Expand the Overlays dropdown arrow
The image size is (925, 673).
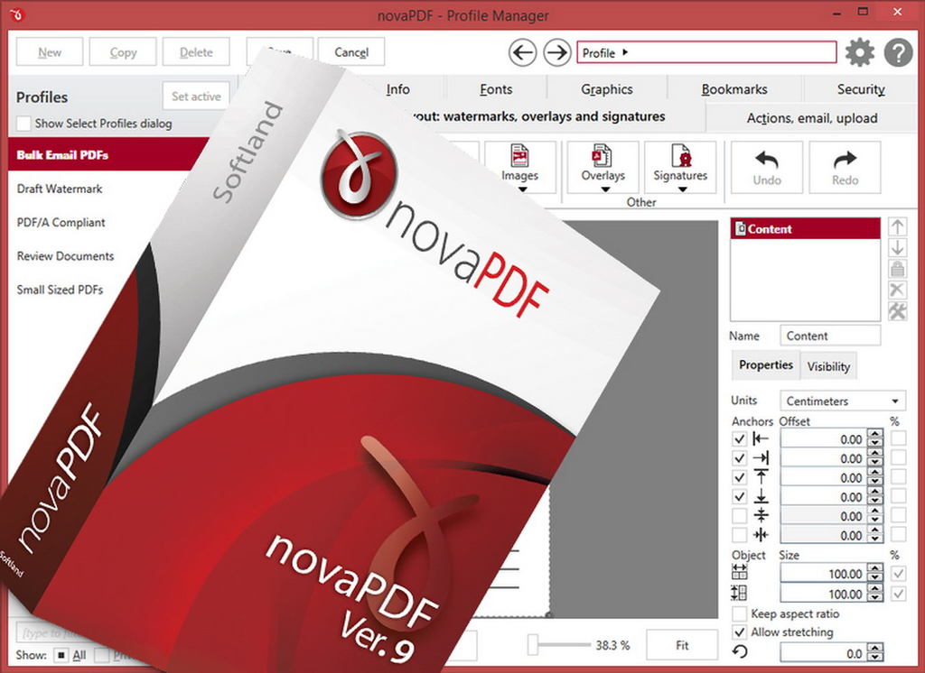click(x=604, y=189)
